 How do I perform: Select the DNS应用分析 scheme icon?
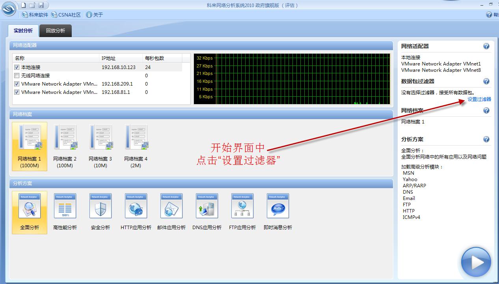click(x=207, y=206)
